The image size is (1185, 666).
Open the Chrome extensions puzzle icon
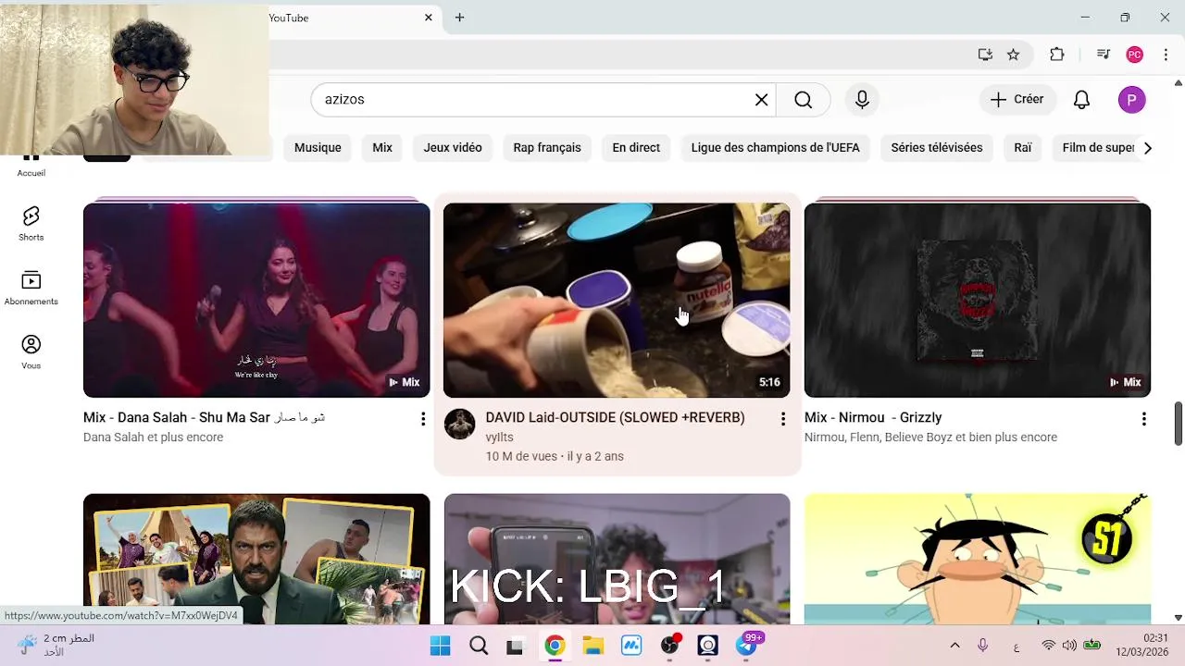point(1056,55)
